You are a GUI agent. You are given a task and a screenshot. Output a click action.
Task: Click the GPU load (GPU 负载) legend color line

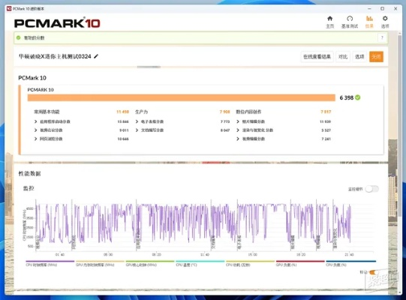300,261
